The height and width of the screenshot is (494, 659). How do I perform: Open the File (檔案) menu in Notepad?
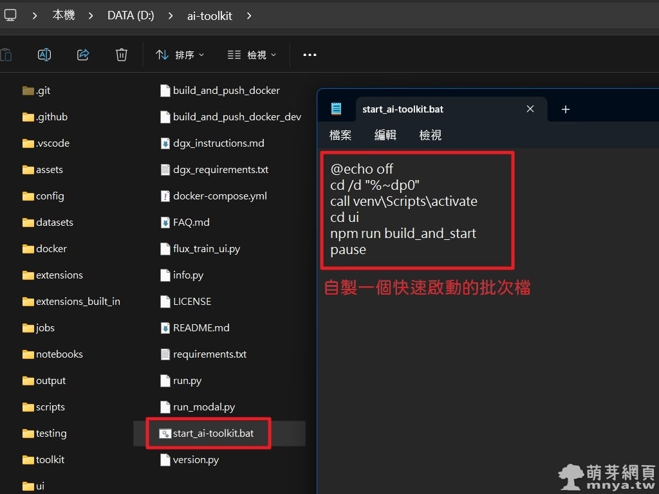point(340,135)
